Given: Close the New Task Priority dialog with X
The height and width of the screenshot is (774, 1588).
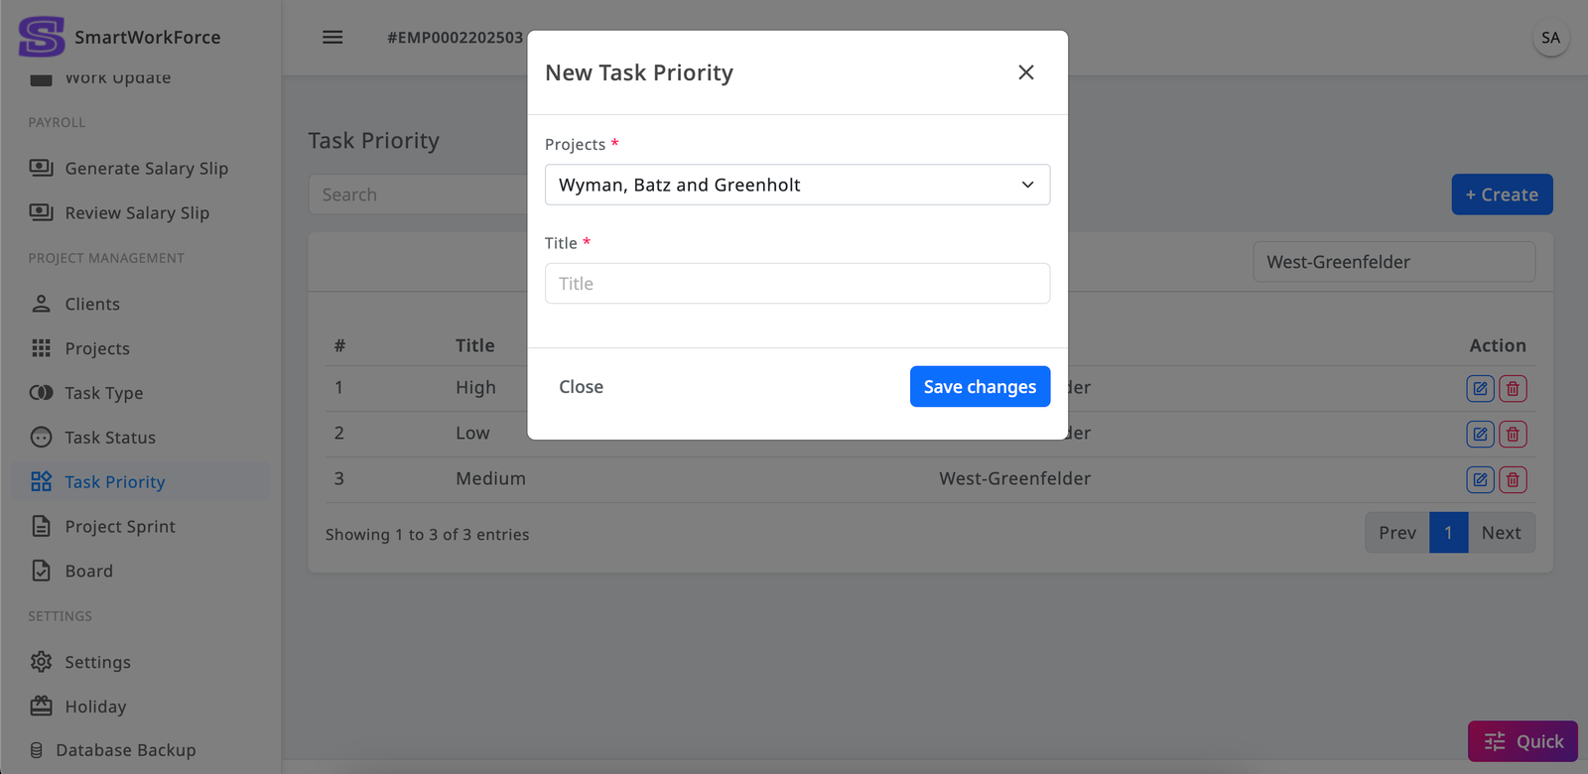Looking at the screenshot, I should 1026,72.
